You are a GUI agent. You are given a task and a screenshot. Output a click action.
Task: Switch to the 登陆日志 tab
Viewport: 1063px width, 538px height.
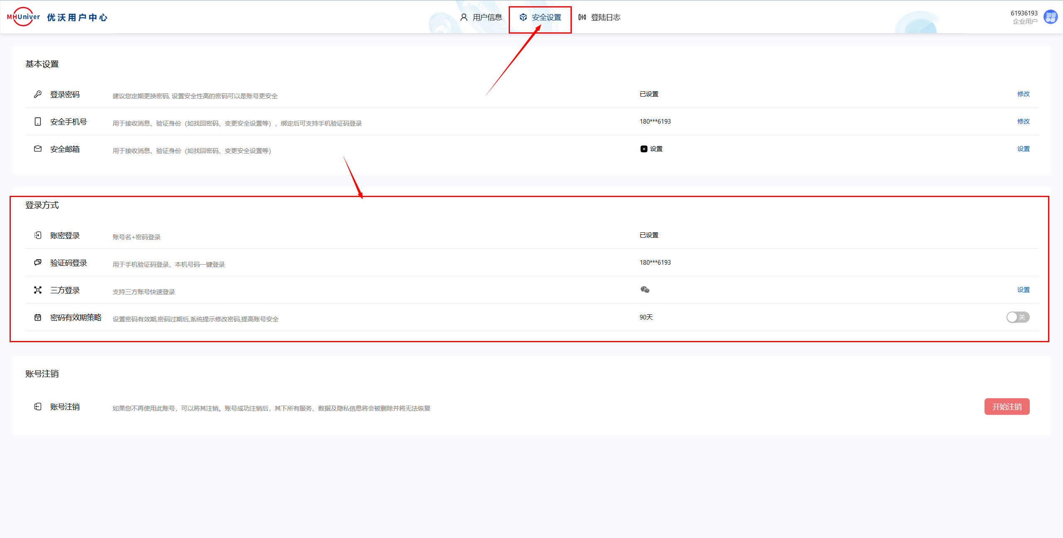click(x=600, y=17)
